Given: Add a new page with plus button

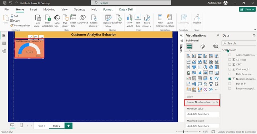Looking at the screenshot, I should 69,126.
